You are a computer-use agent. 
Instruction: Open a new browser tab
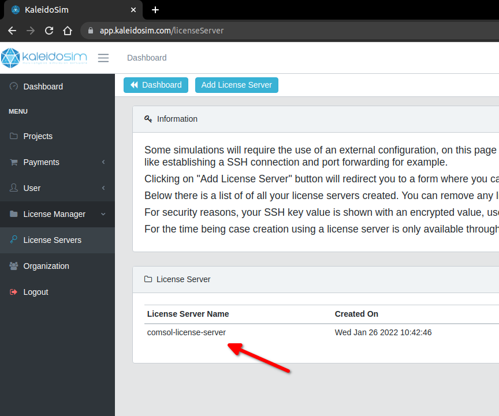pyautogui.click(x=155, y=10)
